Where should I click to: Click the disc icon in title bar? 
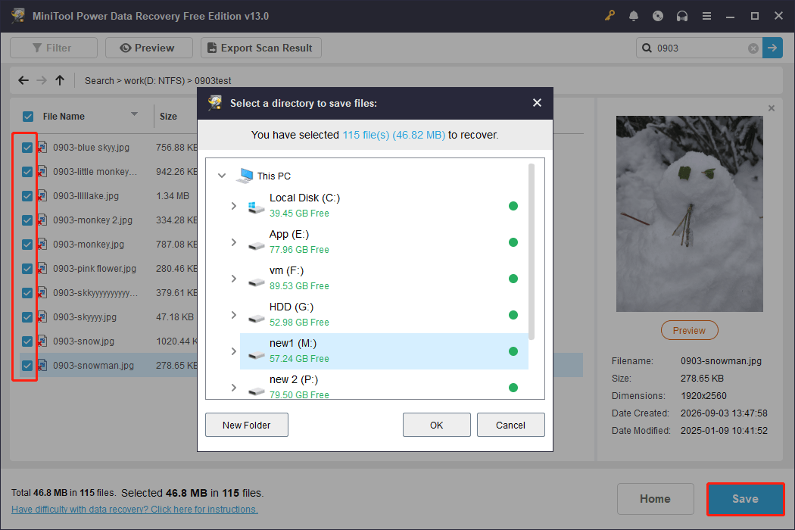point(658,16)
